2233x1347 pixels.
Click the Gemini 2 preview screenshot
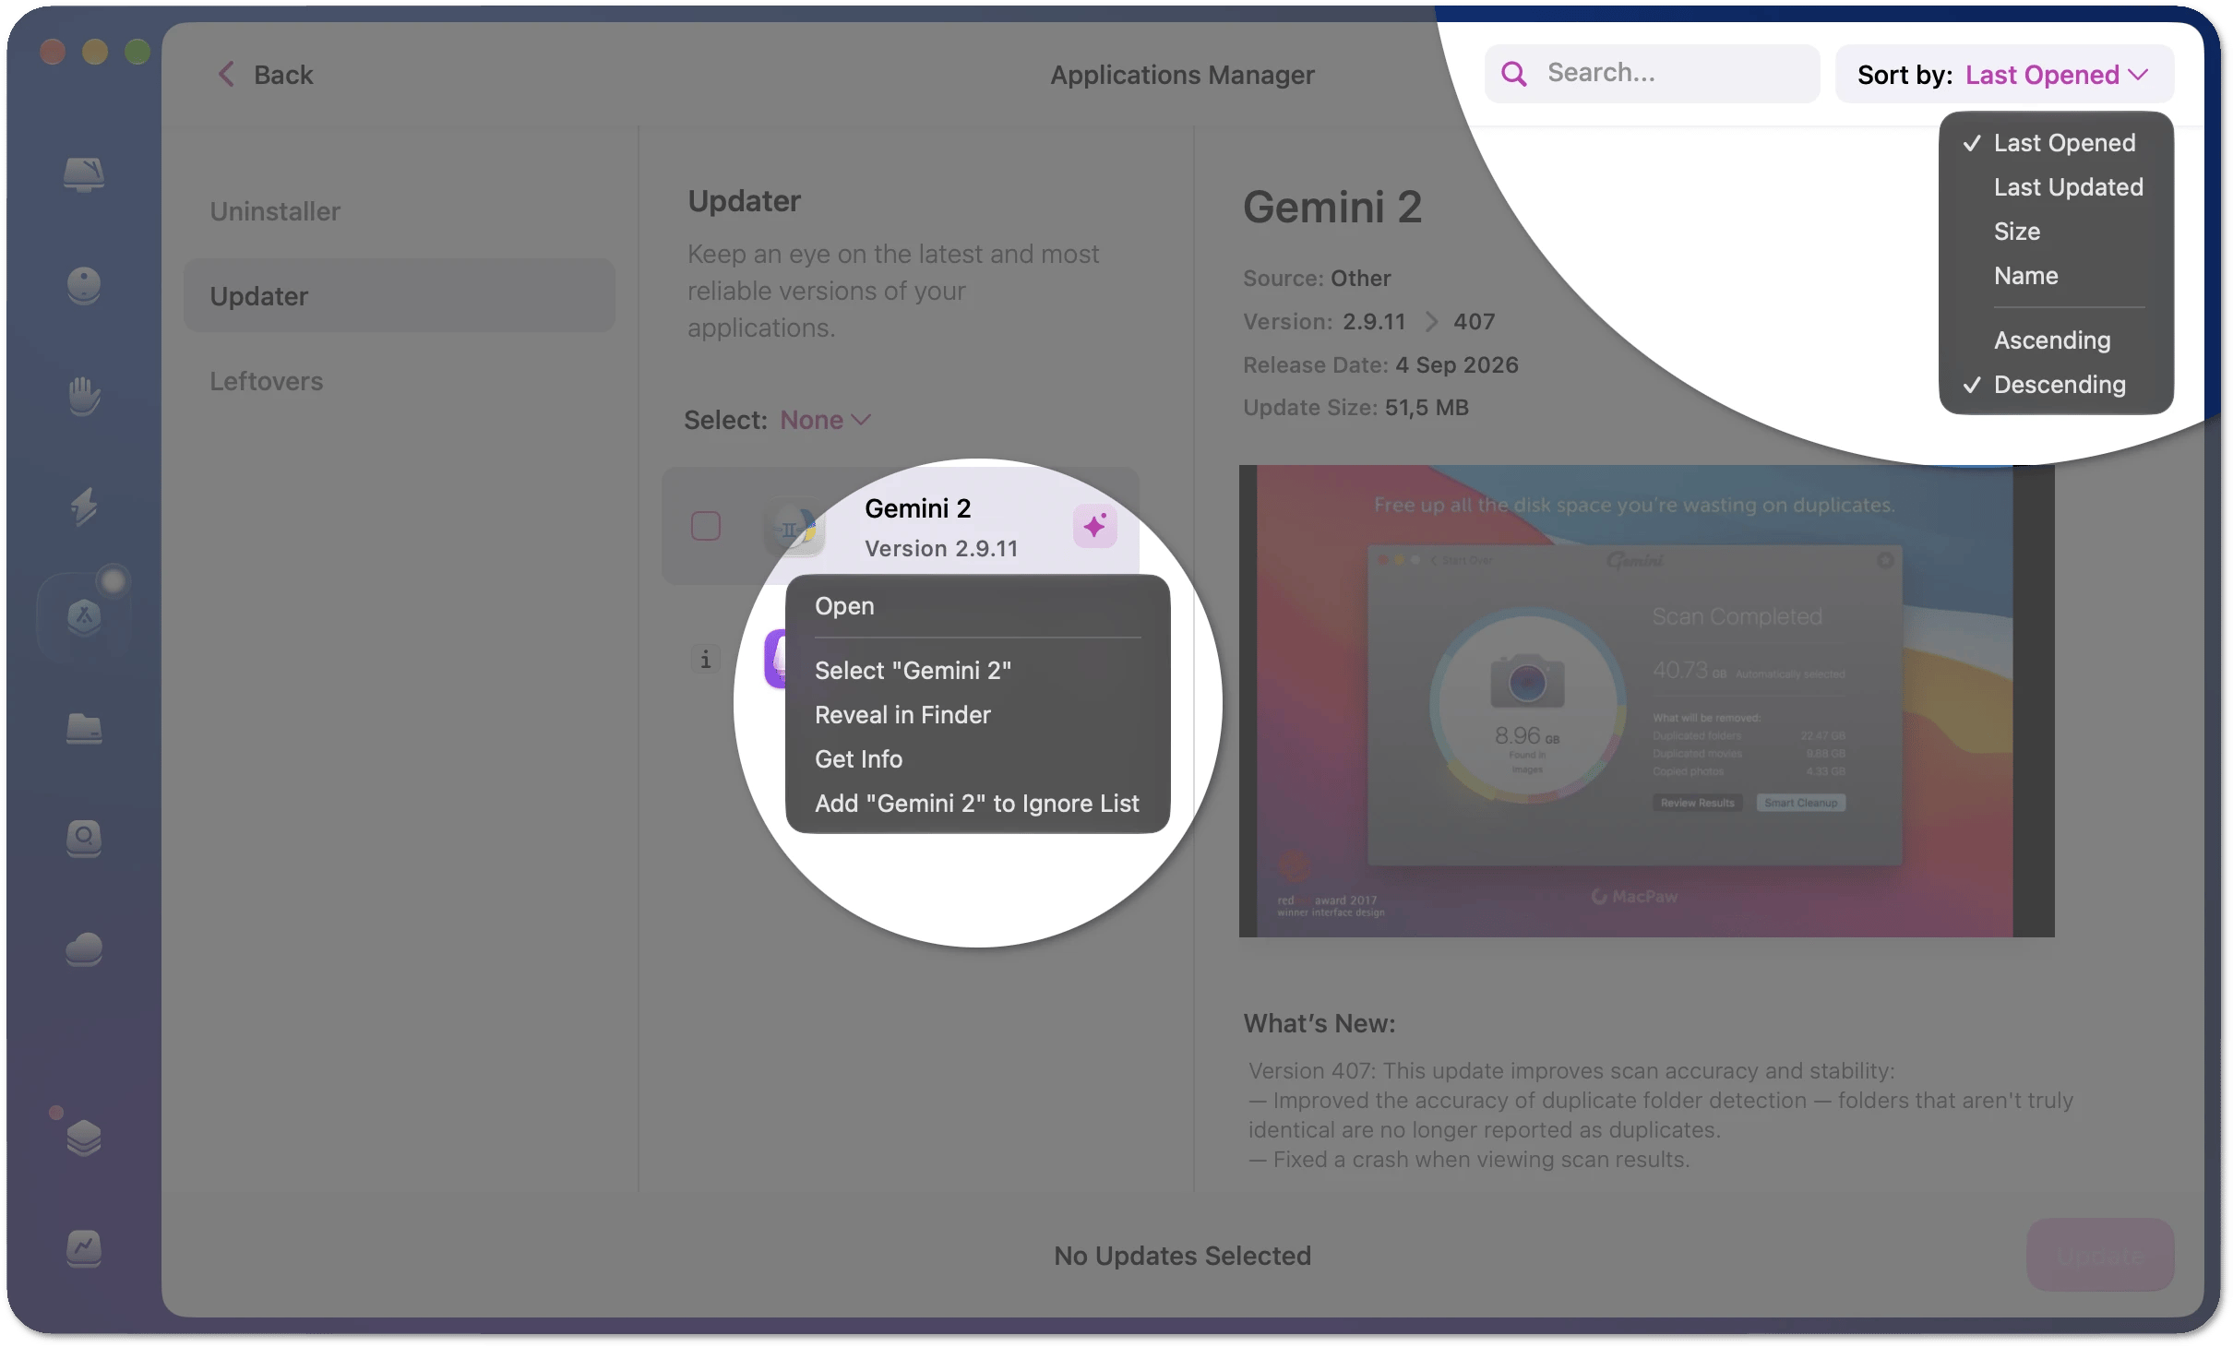click(1646, 701)
